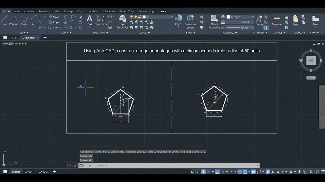Select the Rectangle draw tool
The height and width of the screenshot is (182, 325).
(x=41, y=17)
